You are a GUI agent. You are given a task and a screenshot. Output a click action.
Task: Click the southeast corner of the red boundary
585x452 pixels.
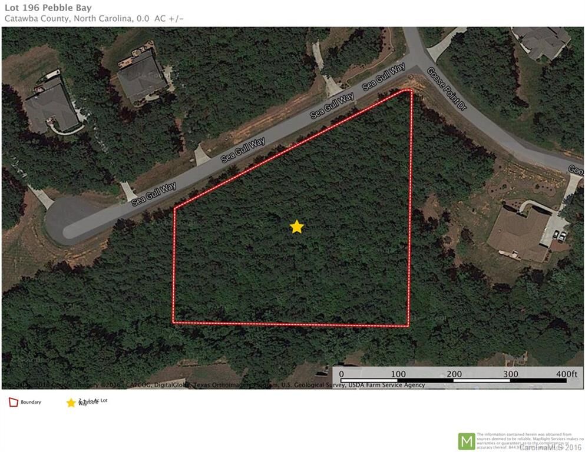408,327
